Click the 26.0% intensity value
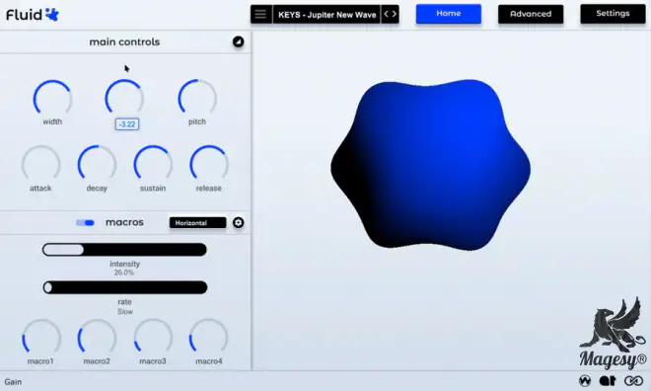The width and height of the screenshot is (651, 391). [x=124, y=273]
